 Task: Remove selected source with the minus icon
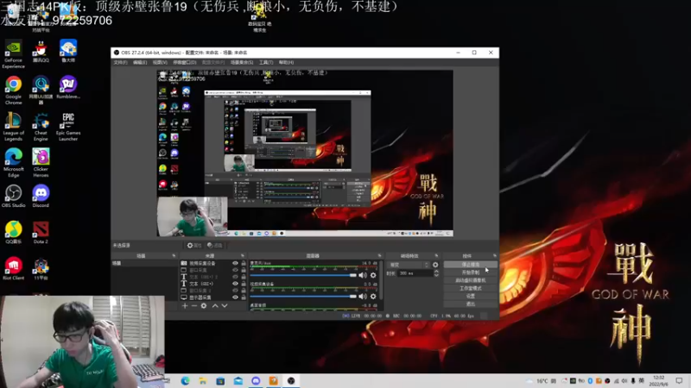coord(193,306)
